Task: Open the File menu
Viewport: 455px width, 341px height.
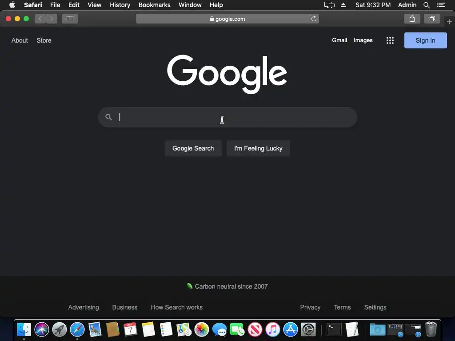Action: point(55,5)
